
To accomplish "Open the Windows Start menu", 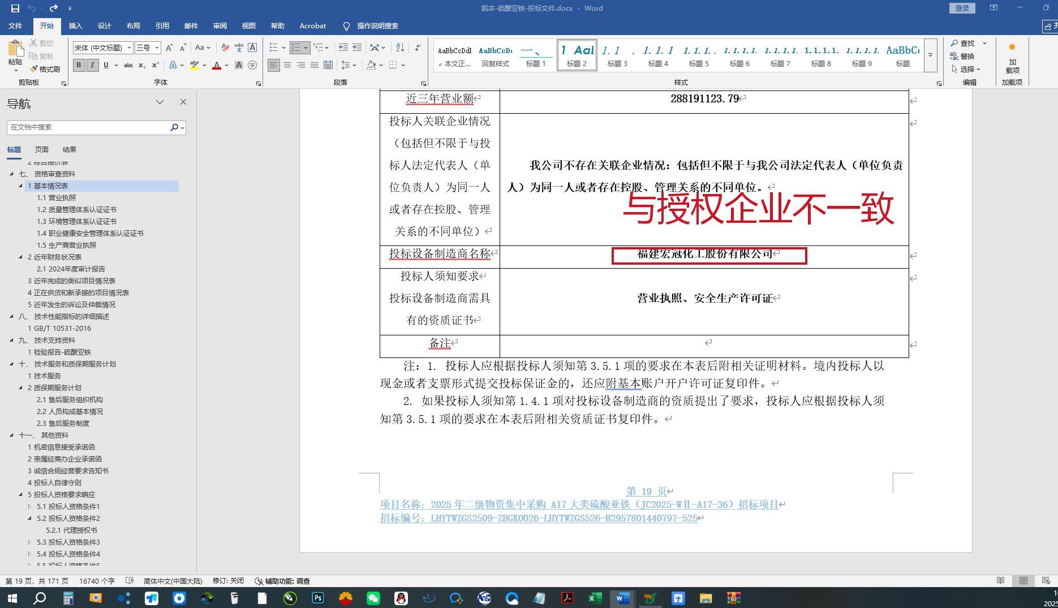I will point(12,598).
